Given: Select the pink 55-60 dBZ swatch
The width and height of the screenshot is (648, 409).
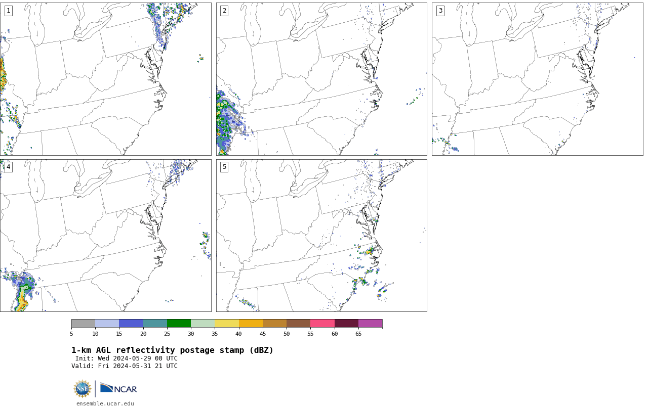Looking at the screenshot, I should pyautogui.click(x=322, y=324).
